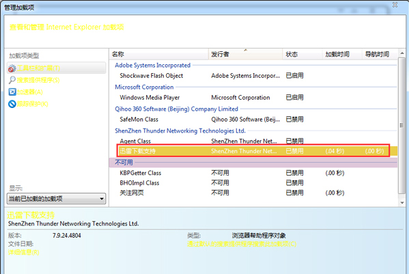
Task: Click the search-for-this-add-on link with (C)
Action: 242,244
